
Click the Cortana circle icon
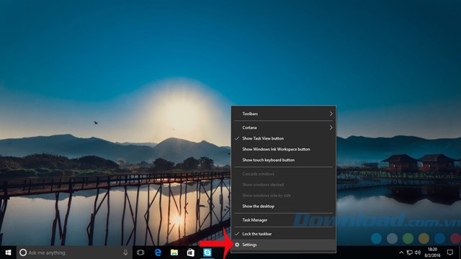(23, 253)
